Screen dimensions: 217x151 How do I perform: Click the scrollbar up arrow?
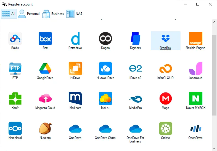pyautogui.click(x=214, y=22)
